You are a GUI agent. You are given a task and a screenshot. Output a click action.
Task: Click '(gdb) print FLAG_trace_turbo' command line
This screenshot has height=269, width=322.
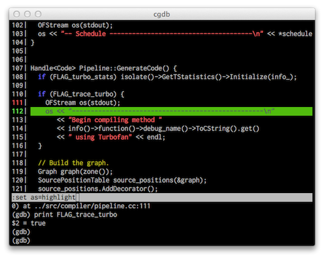(x=64, y=215)
